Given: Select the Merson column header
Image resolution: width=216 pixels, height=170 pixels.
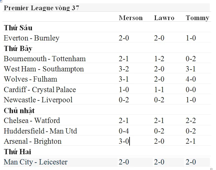Looking at the screenshot, I should click(130, 18).
